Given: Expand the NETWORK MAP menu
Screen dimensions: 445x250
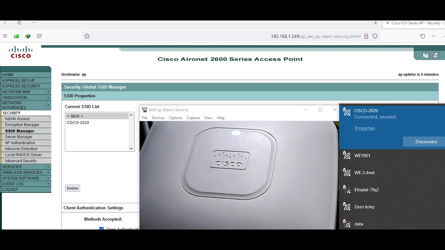Looking at the screenshot, I should pos(48,92).
